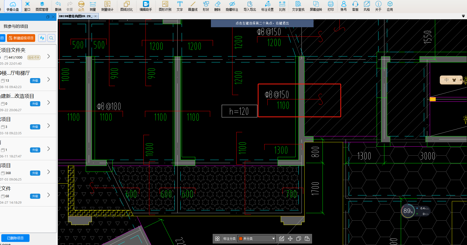Expand the 厅电梯厅 project with 13 files
This screenshot has width=467, height=245.
(48, 79)
